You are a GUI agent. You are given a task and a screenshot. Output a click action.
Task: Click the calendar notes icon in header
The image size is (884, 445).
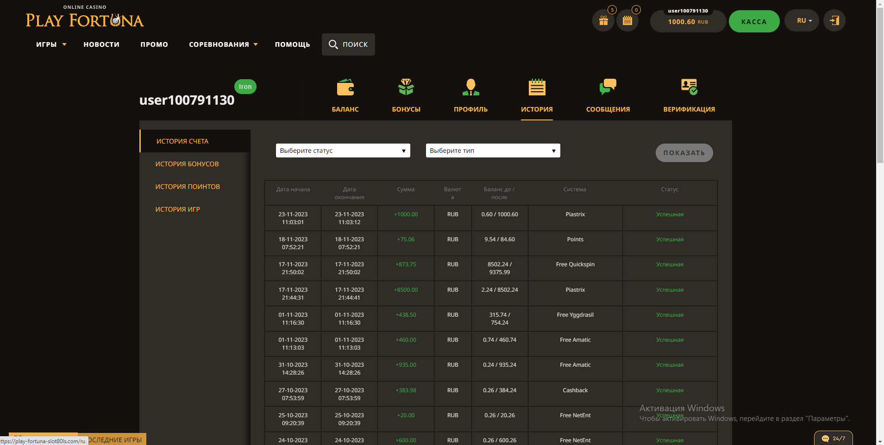(x=627, y=21)
